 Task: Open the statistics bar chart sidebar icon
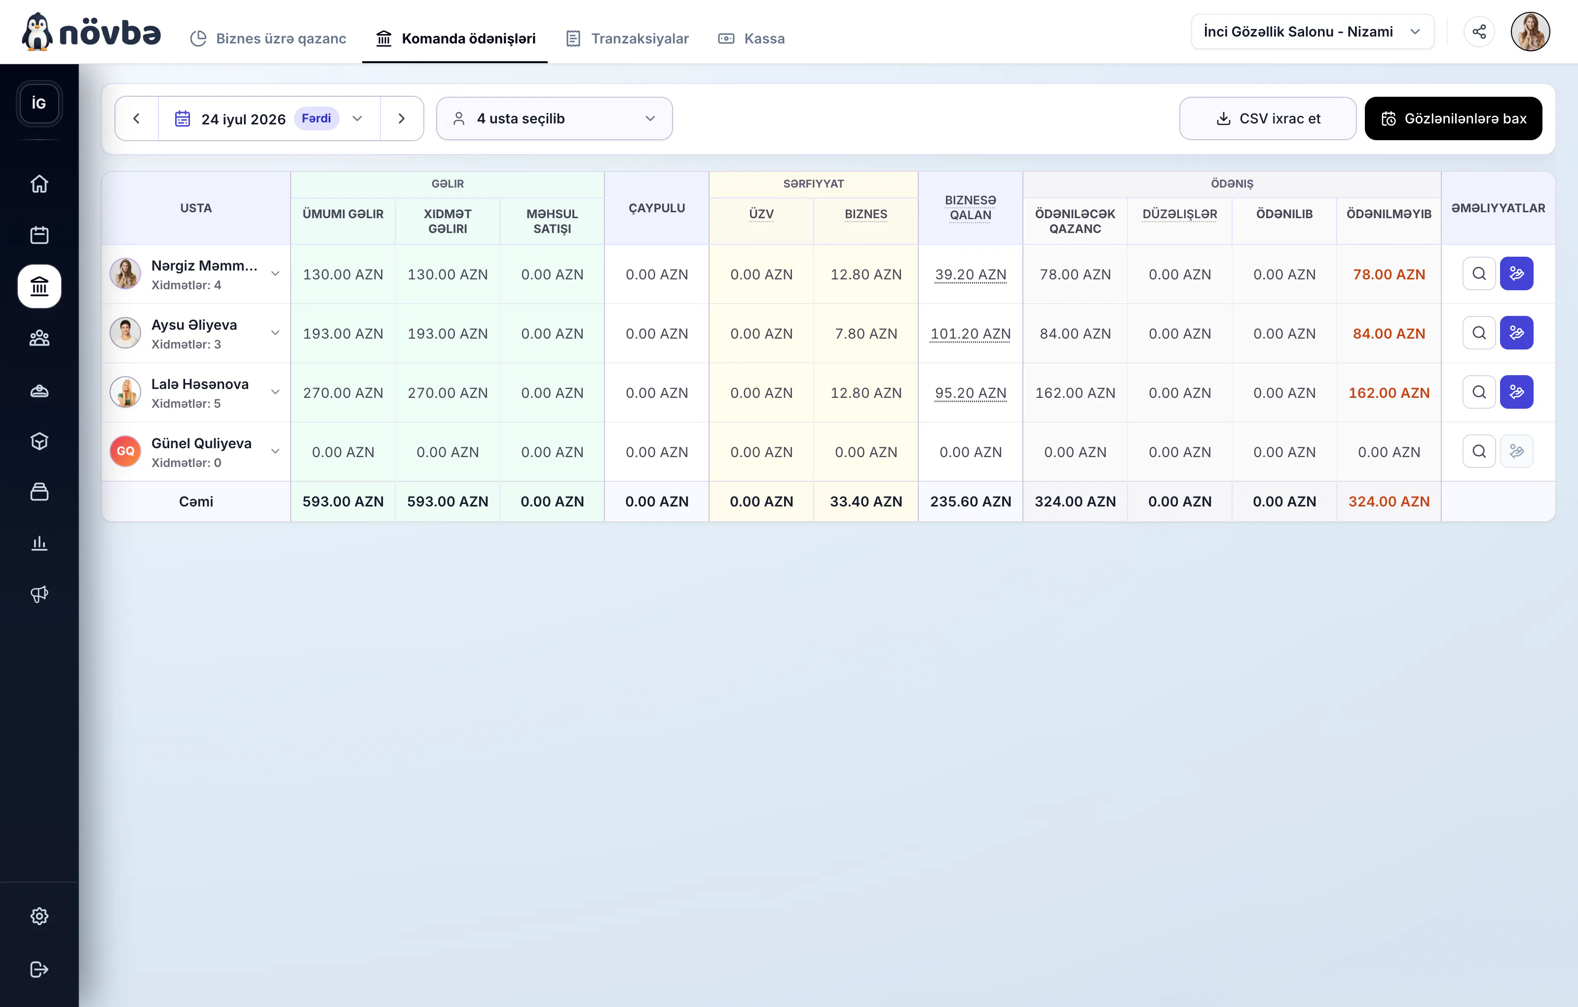coord(39,543)
